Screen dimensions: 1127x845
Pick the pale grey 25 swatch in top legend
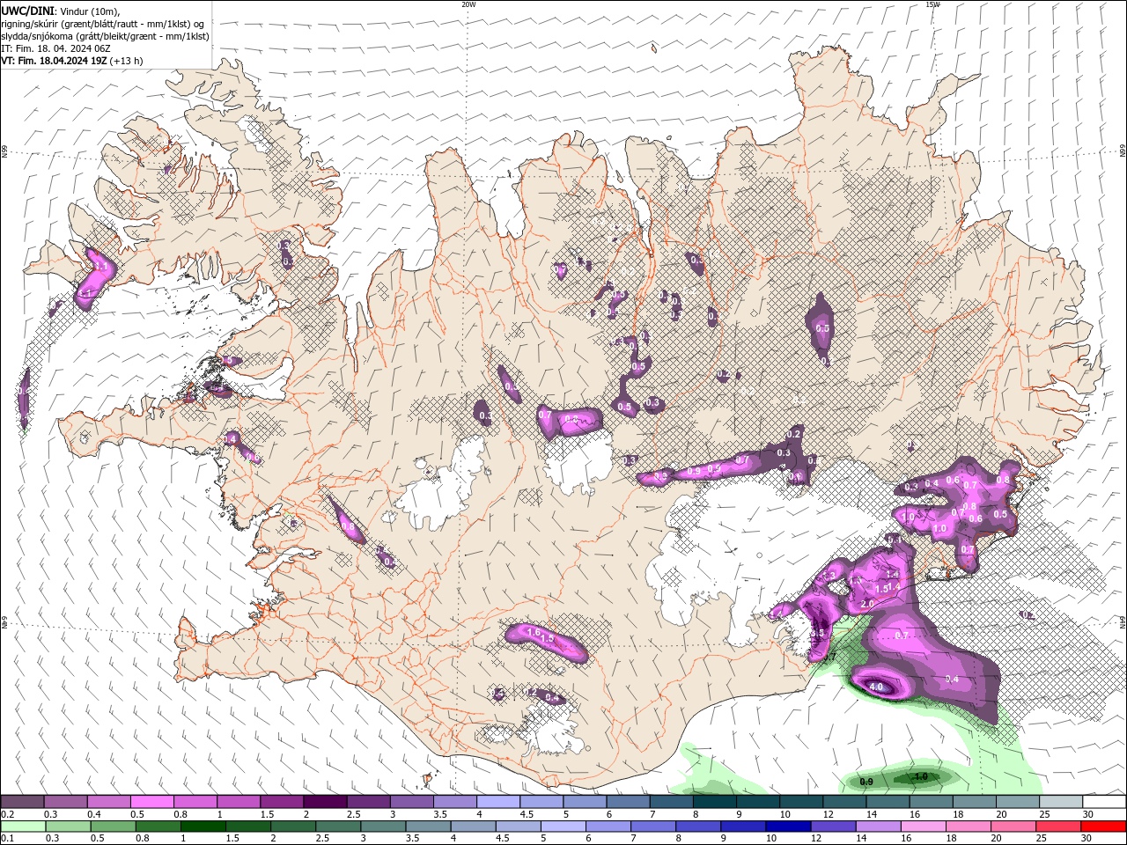pos(1061,802)
